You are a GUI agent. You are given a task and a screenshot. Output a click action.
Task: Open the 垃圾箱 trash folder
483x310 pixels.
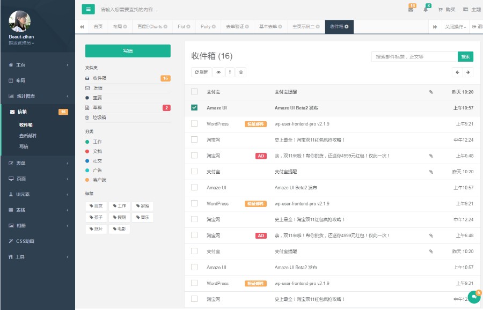pos(128,117)
